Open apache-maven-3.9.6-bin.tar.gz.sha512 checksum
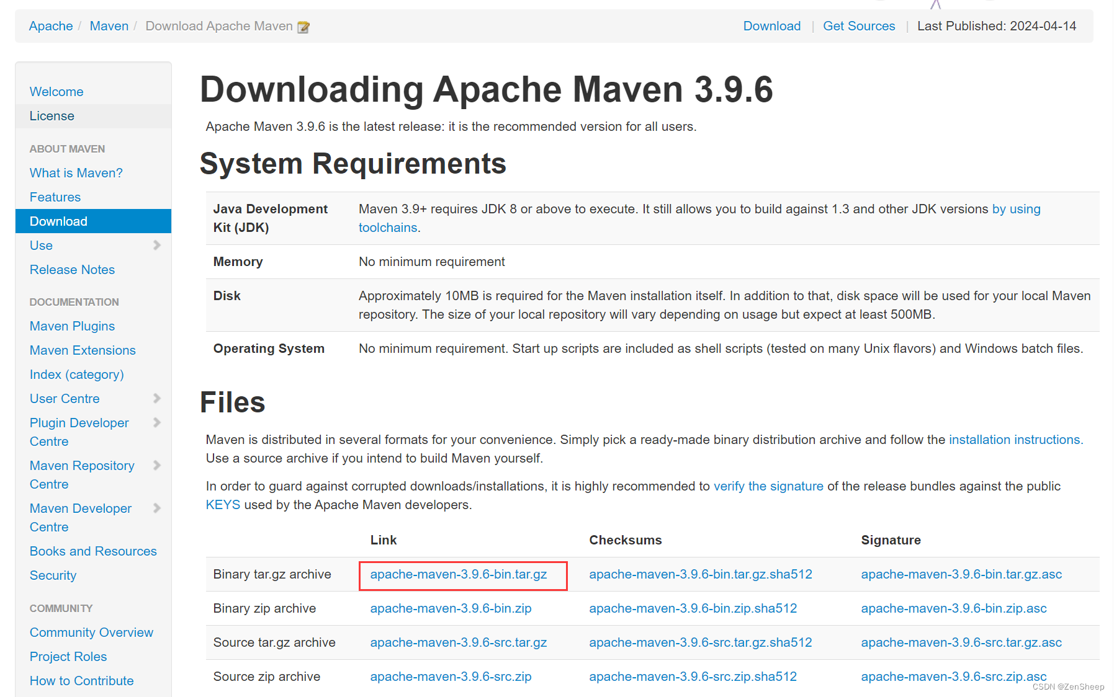This screenshot has width=1114, height=697. (x=701, y=574)
